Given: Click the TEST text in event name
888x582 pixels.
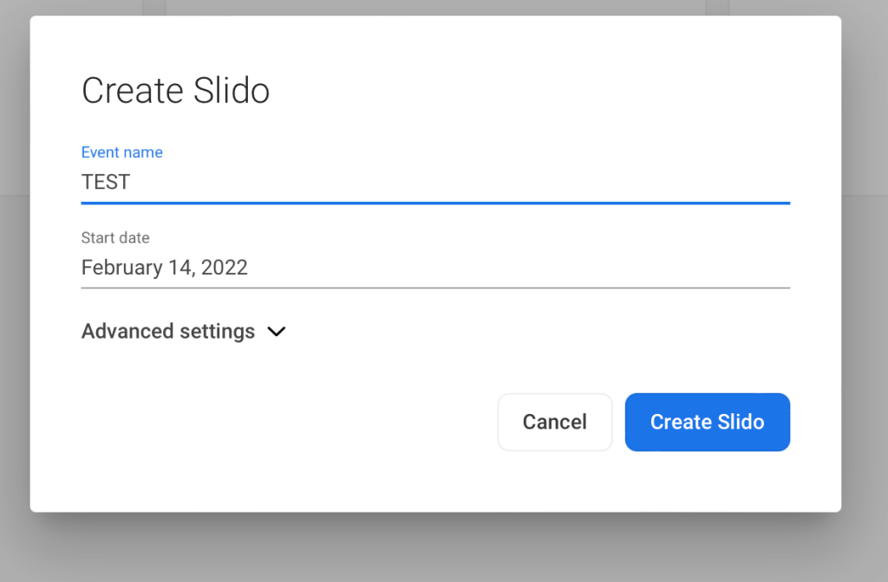Looking at the screenshot, I should click(x=106, y=183).
